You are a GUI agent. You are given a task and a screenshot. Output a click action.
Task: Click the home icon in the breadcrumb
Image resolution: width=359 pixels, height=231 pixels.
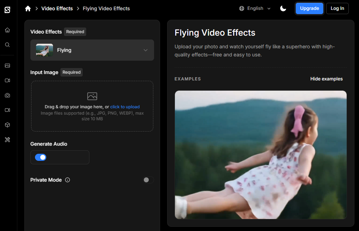tap(28, 8)
